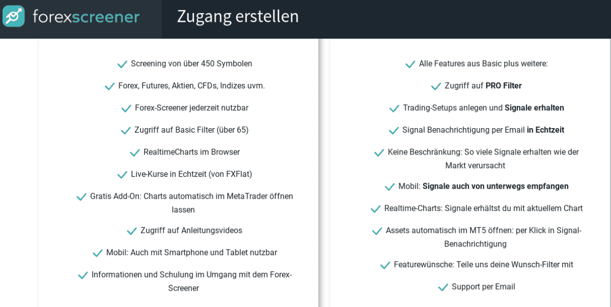Expand the 'Trading-Setups anlegen' feature entry
This screenshot has width=611, height=307.
coord(394,108)
